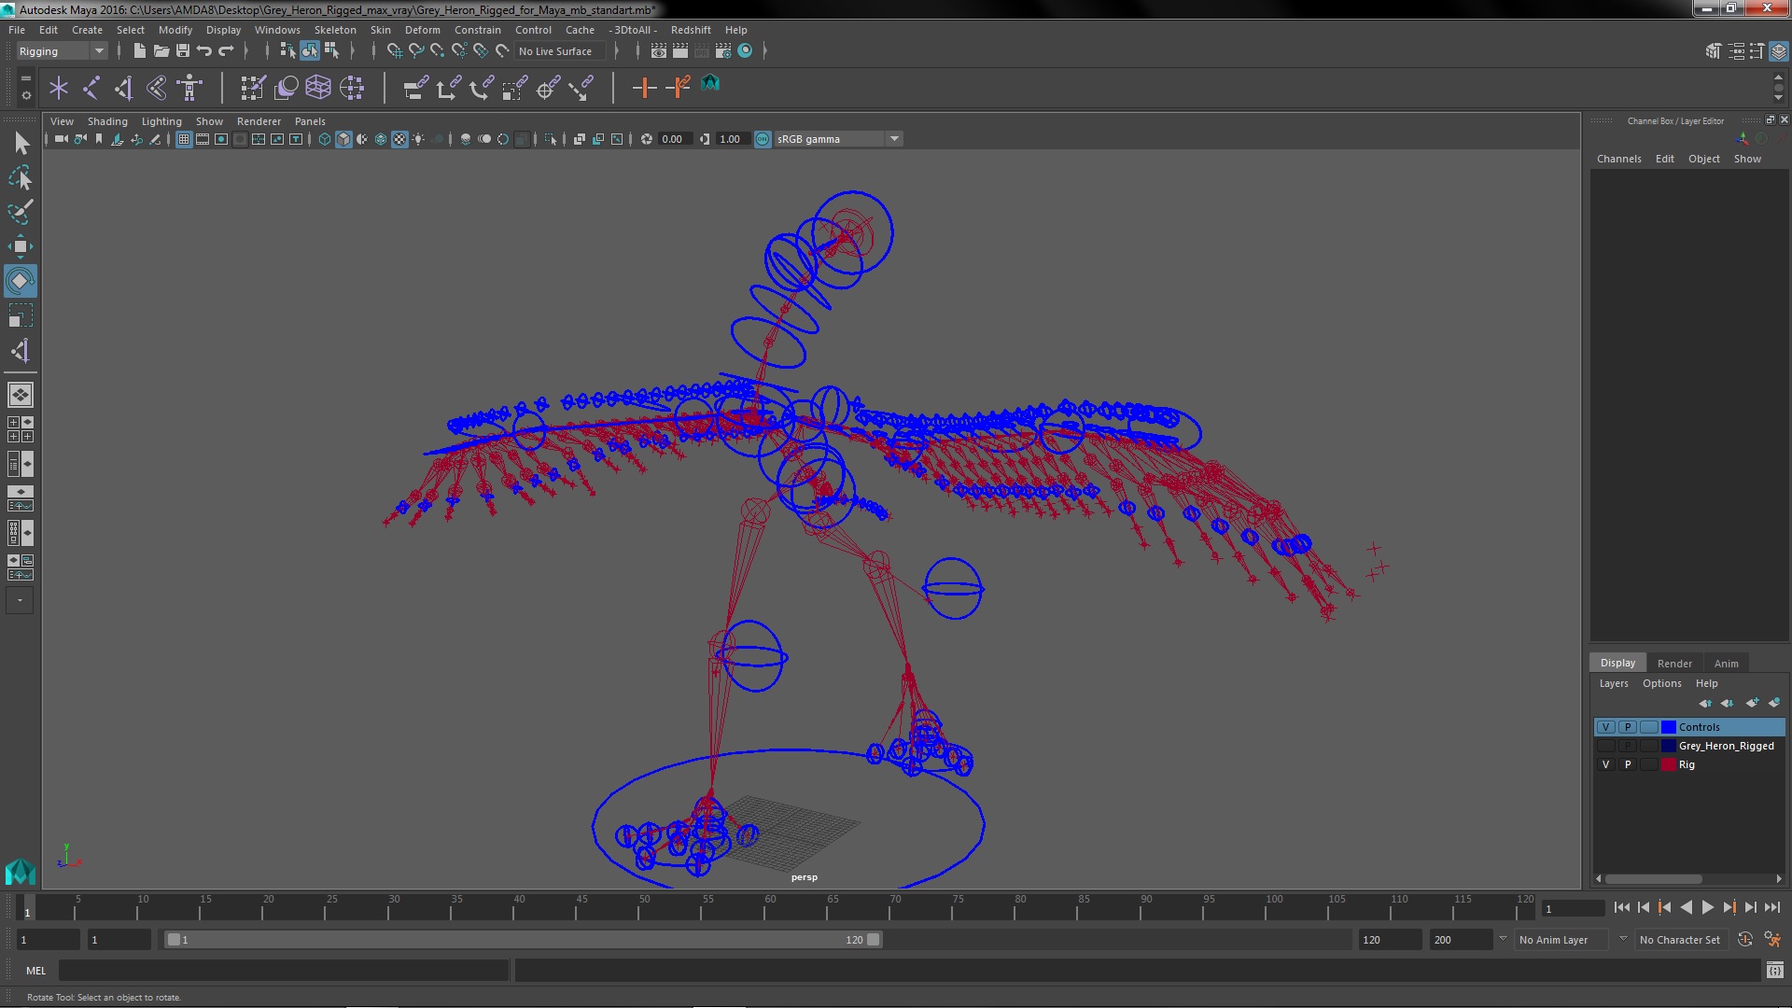Click the Create Lattice shelf icon
Viewport: 1792px width, 1008px height.
click(x=318, y=88)
